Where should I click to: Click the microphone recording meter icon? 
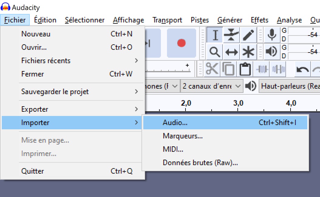[272, 35]
